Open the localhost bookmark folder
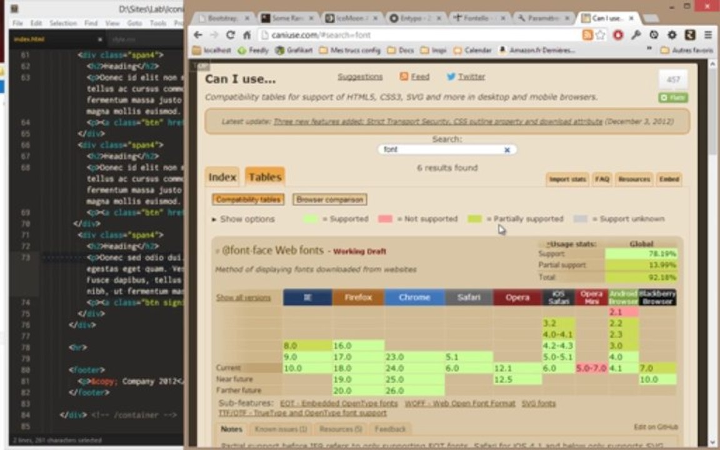Screen dimensions: 720x450 tap(212, 50)
